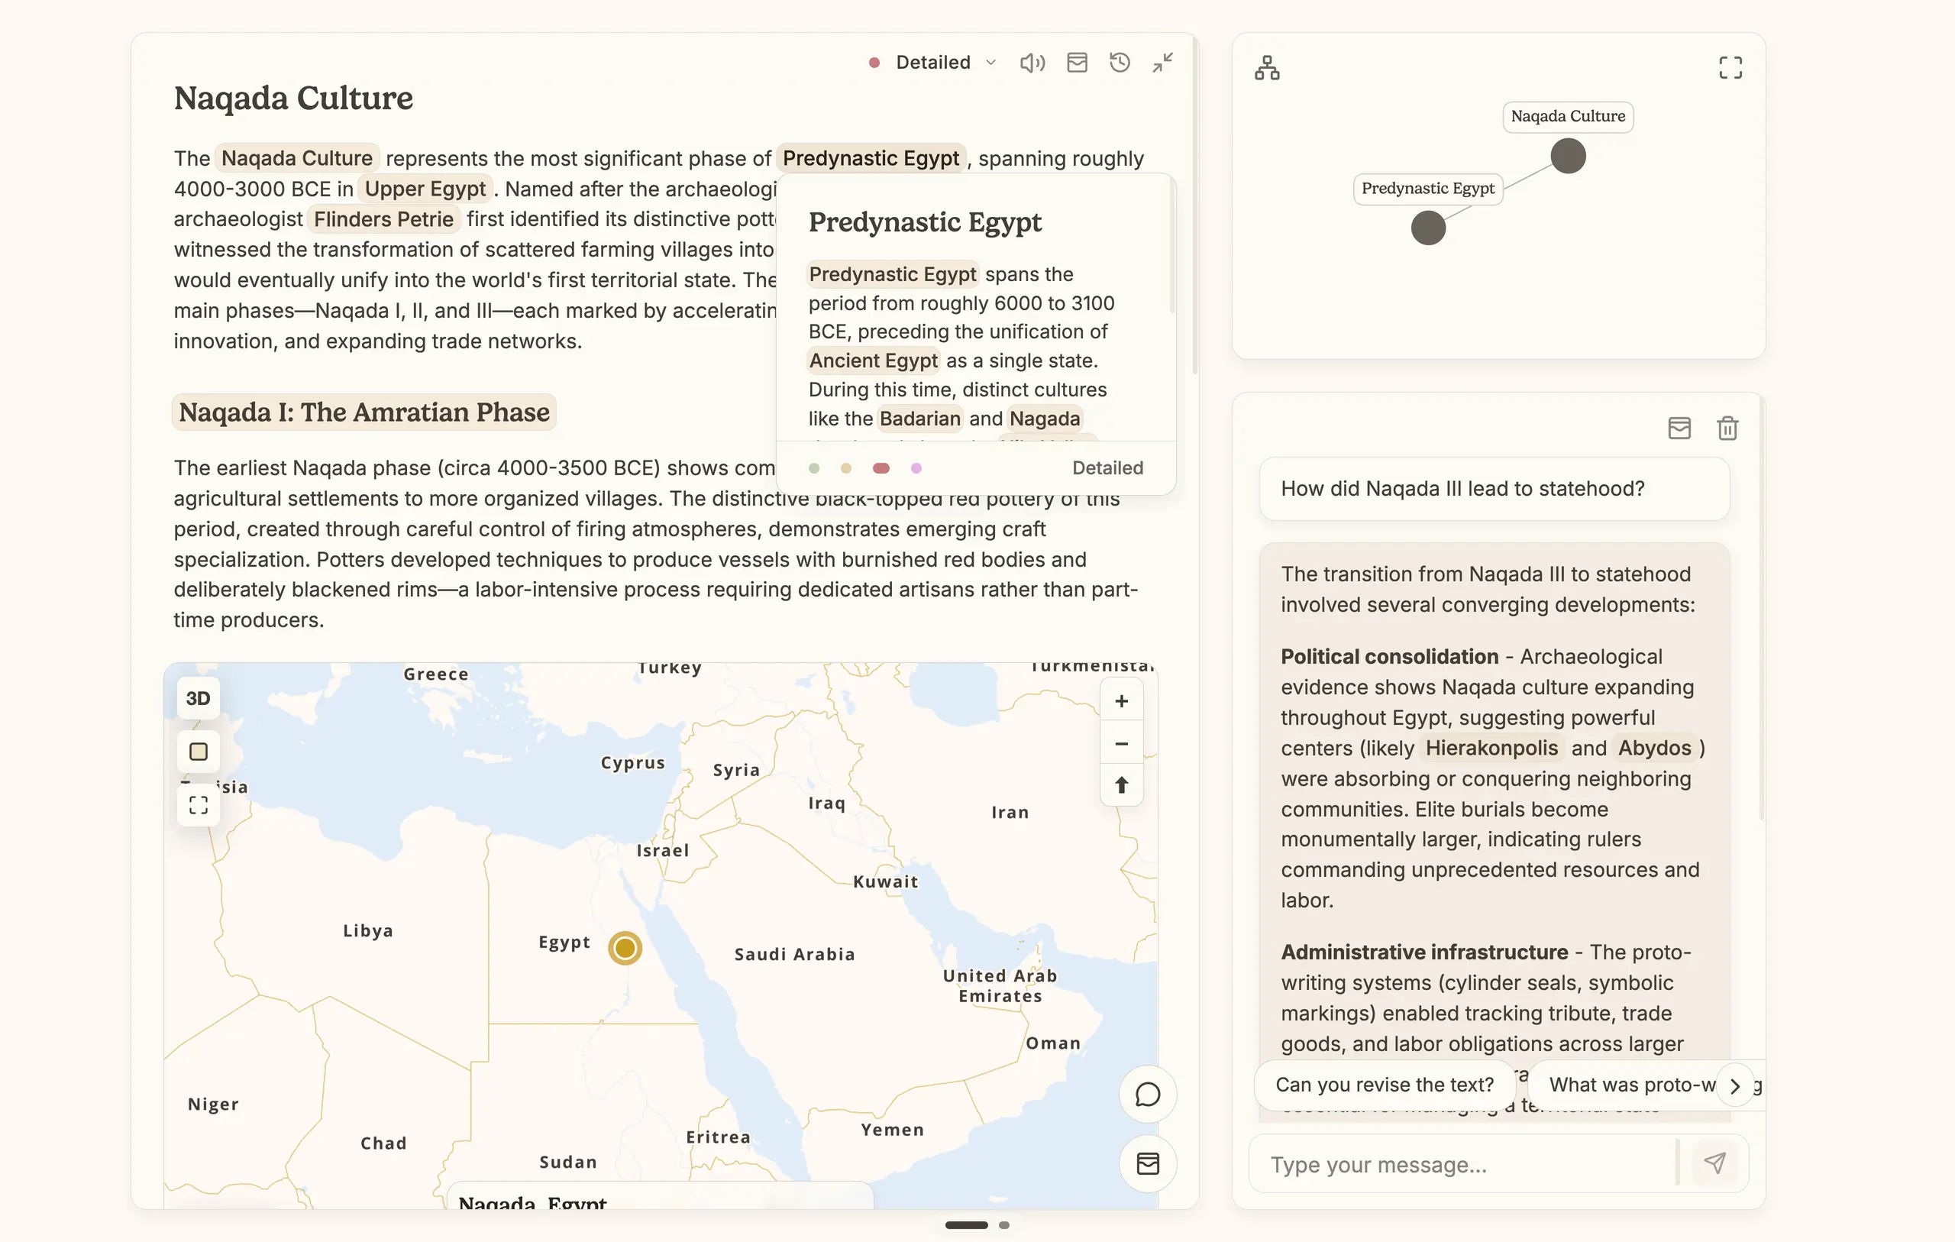The image size is (1955, 1242).
Task: Click the Saudi Arabia label on the map
Action: 795,953
